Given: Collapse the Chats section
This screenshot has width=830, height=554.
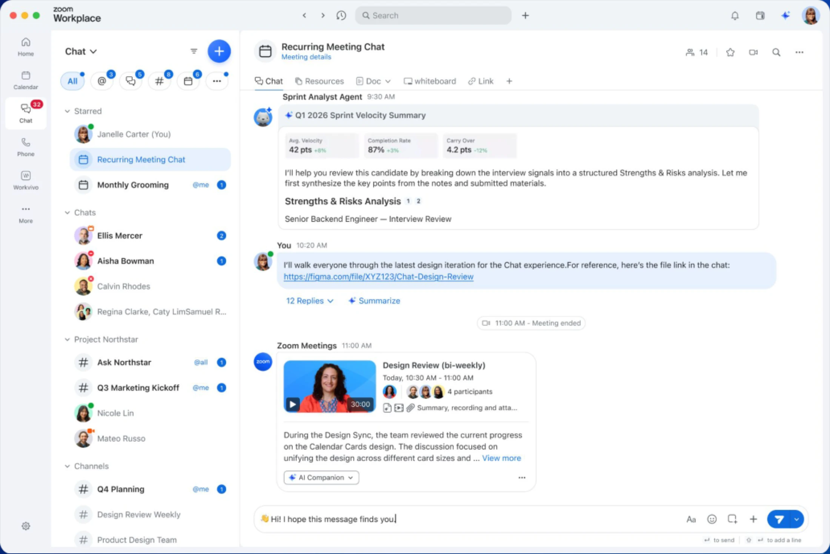Looking at the screenshot, I should 67,212.
